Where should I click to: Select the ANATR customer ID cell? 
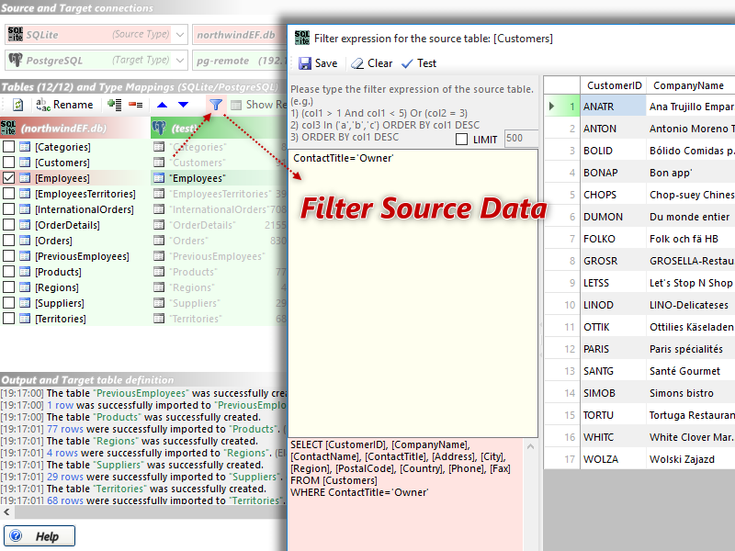(613, 107)
